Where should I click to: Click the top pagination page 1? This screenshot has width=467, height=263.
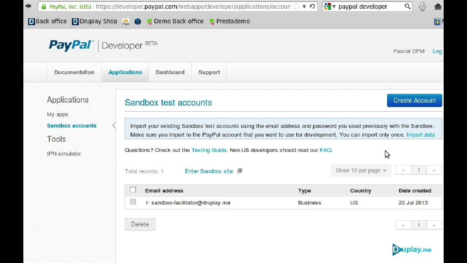pyautogui.click(x=418, y=170)
